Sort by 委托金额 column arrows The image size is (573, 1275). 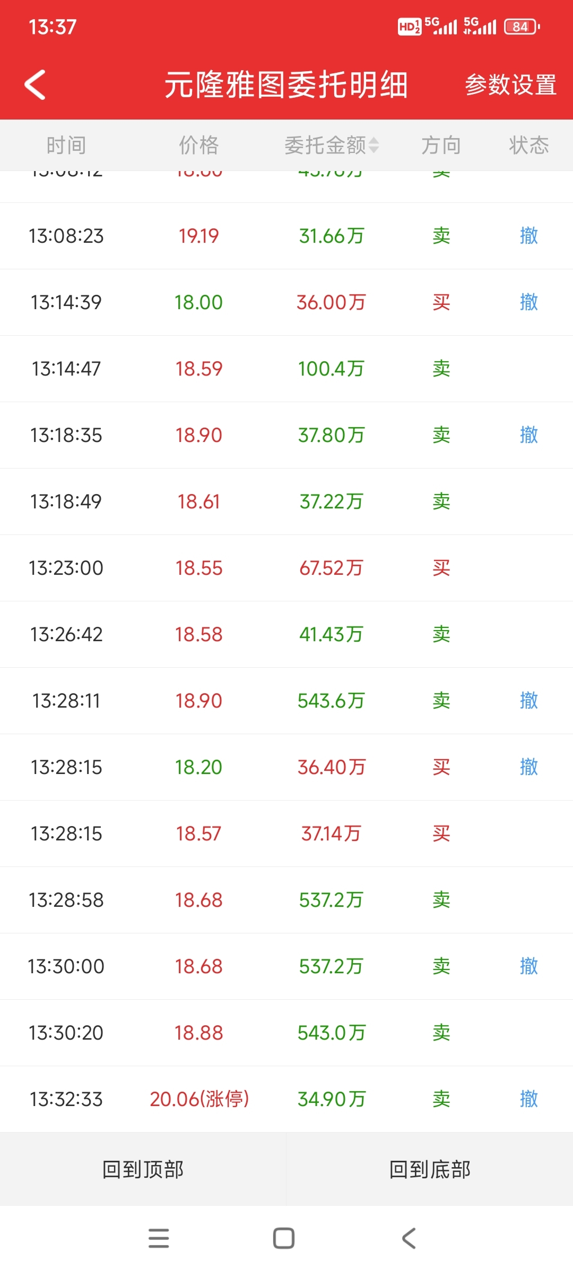tap(374, 145)
